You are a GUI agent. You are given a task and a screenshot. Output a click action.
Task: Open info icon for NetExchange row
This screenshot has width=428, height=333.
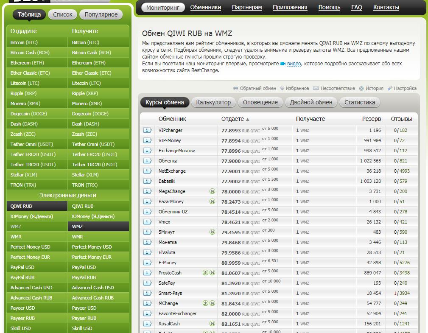pos(147,171)
